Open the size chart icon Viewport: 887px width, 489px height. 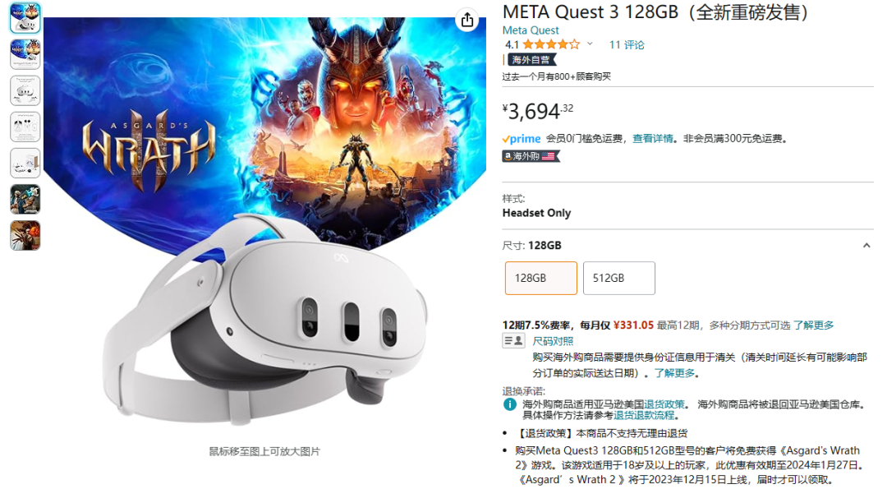click(513, 341)
